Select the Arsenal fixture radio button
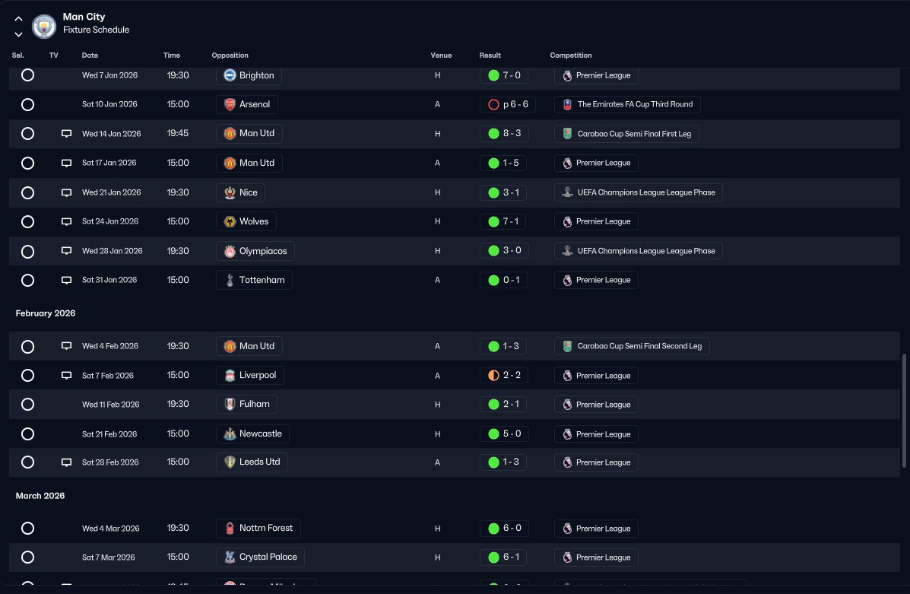The image size is (910, 594). click(27, 104)
